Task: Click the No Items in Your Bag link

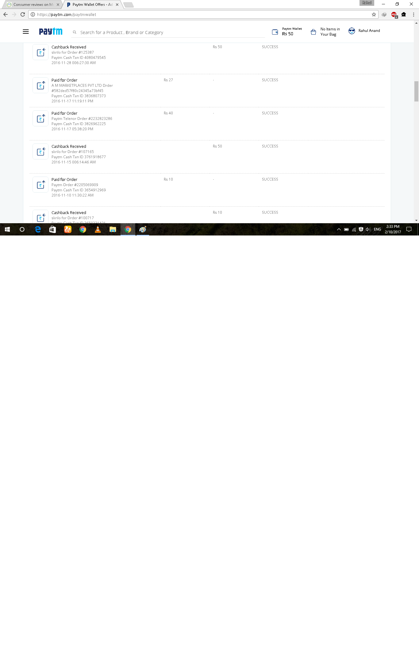Action: [330, 32]
